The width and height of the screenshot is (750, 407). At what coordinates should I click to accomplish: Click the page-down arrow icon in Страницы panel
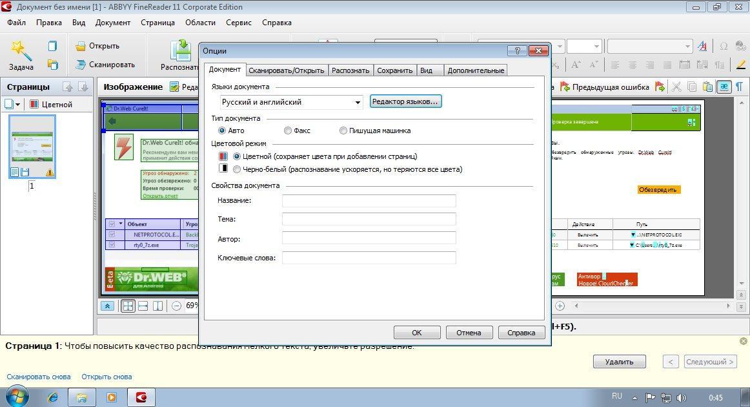point(83,87)
